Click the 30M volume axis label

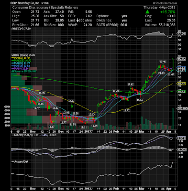coord(8,118)
